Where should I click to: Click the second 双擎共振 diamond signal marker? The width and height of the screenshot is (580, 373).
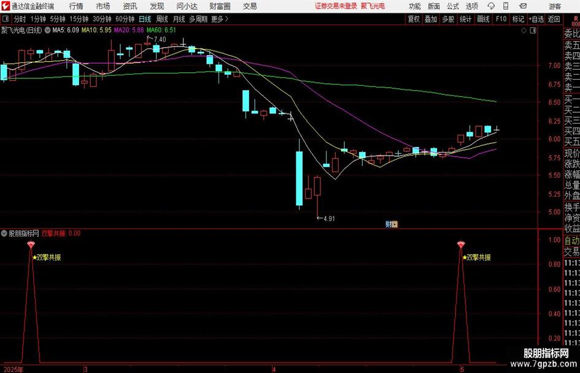point(460,245)
